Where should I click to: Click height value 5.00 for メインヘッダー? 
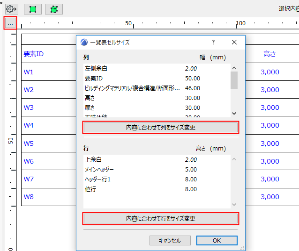[x=191, y=169]
